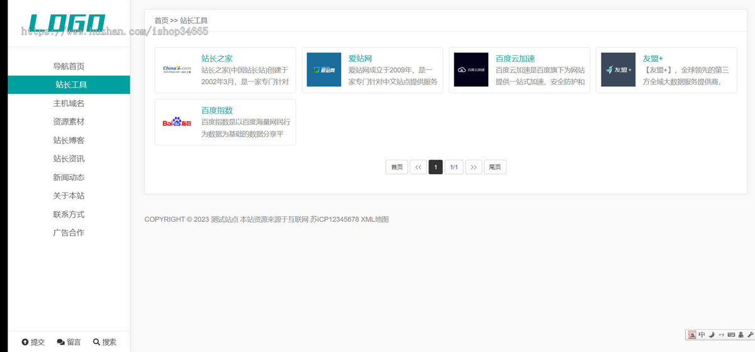This screenshot has width=755, height=352.
Task: Go to the 关于本站 page
Action: pyautogui.click(x=69, y=195)
